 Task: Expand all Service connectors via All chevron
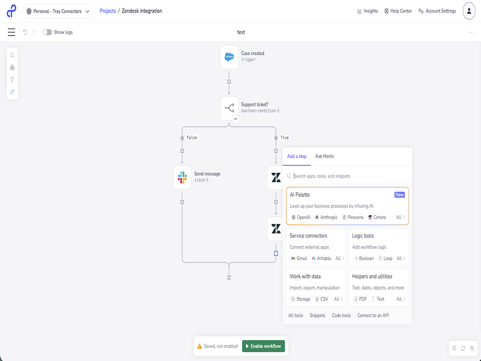point(339,258)
